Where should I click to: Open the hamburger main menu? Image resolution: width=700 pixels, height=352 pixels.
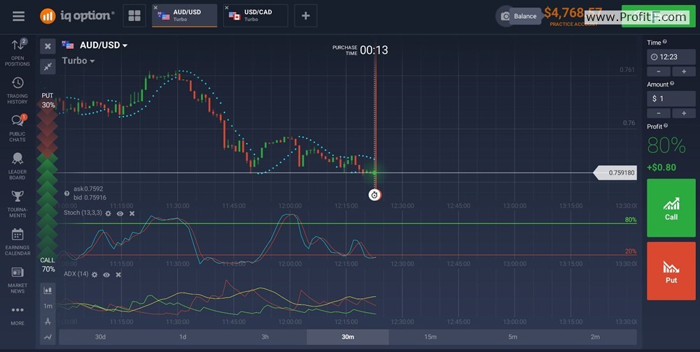tap(18, 16)
